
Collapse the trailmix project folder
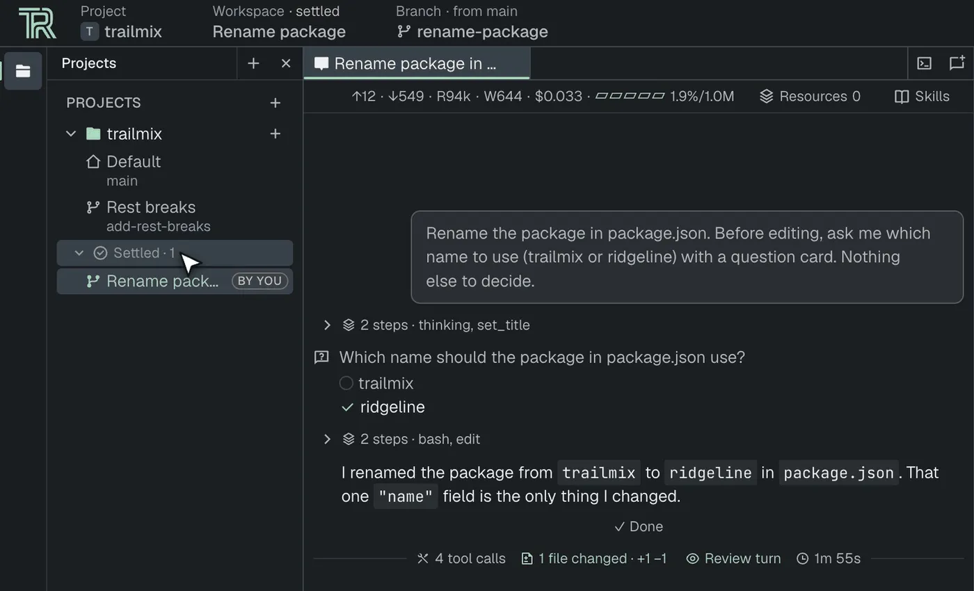(71, 133)
